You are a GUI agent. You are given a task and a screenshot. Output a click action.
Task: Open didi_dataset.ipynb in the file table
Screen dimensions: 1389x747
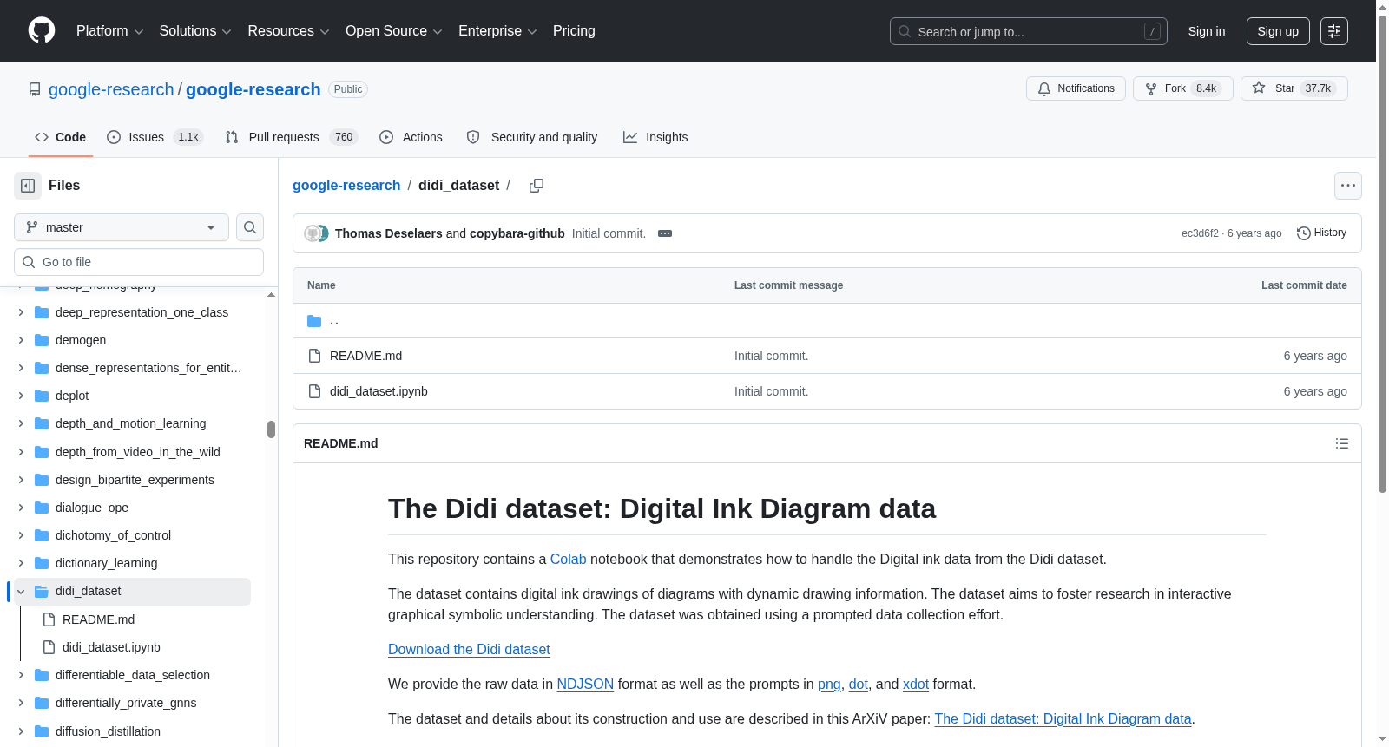point(379,391)
